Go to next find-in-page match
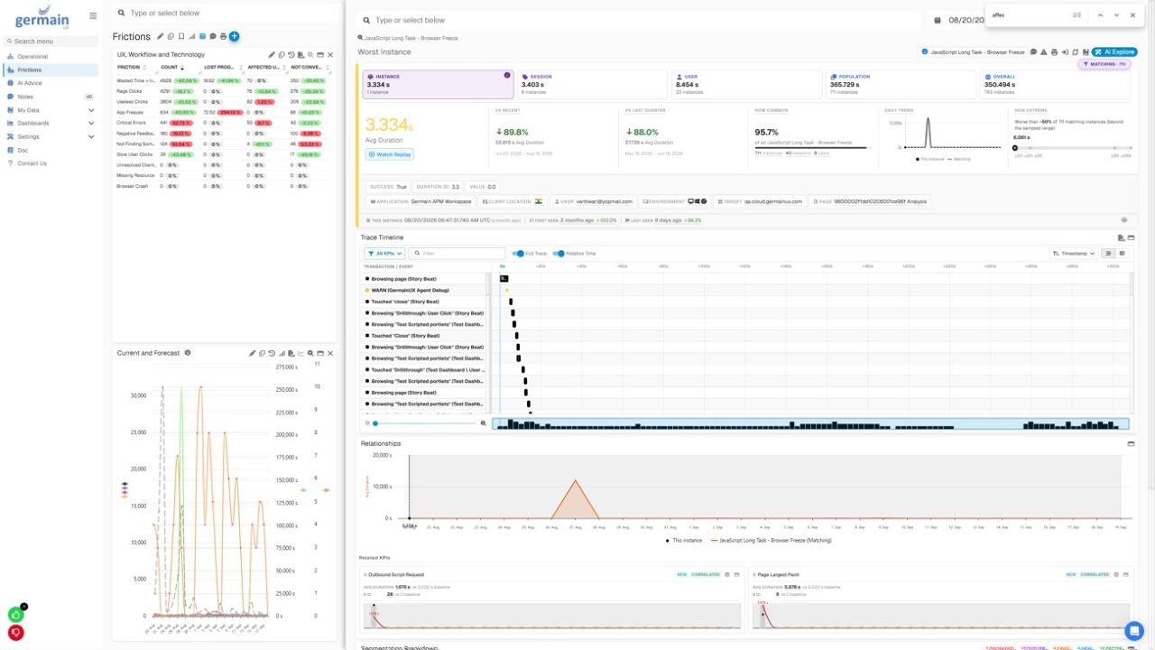1155x650 pixels. (x=1116, y=15)
